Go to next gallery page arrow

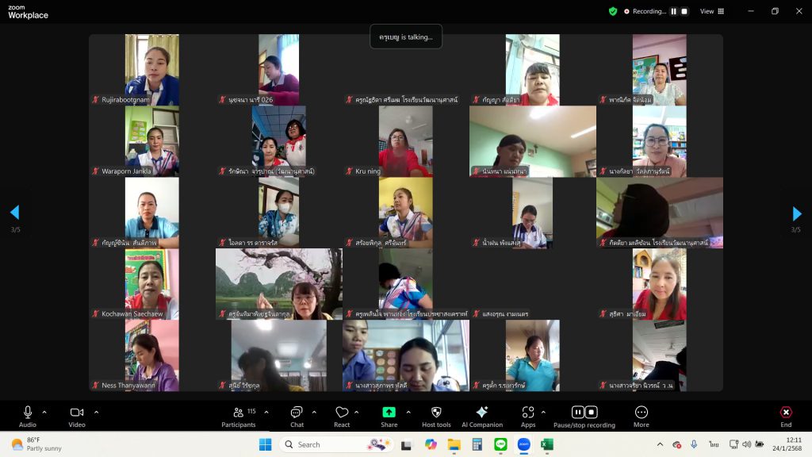tap(797, 213)
